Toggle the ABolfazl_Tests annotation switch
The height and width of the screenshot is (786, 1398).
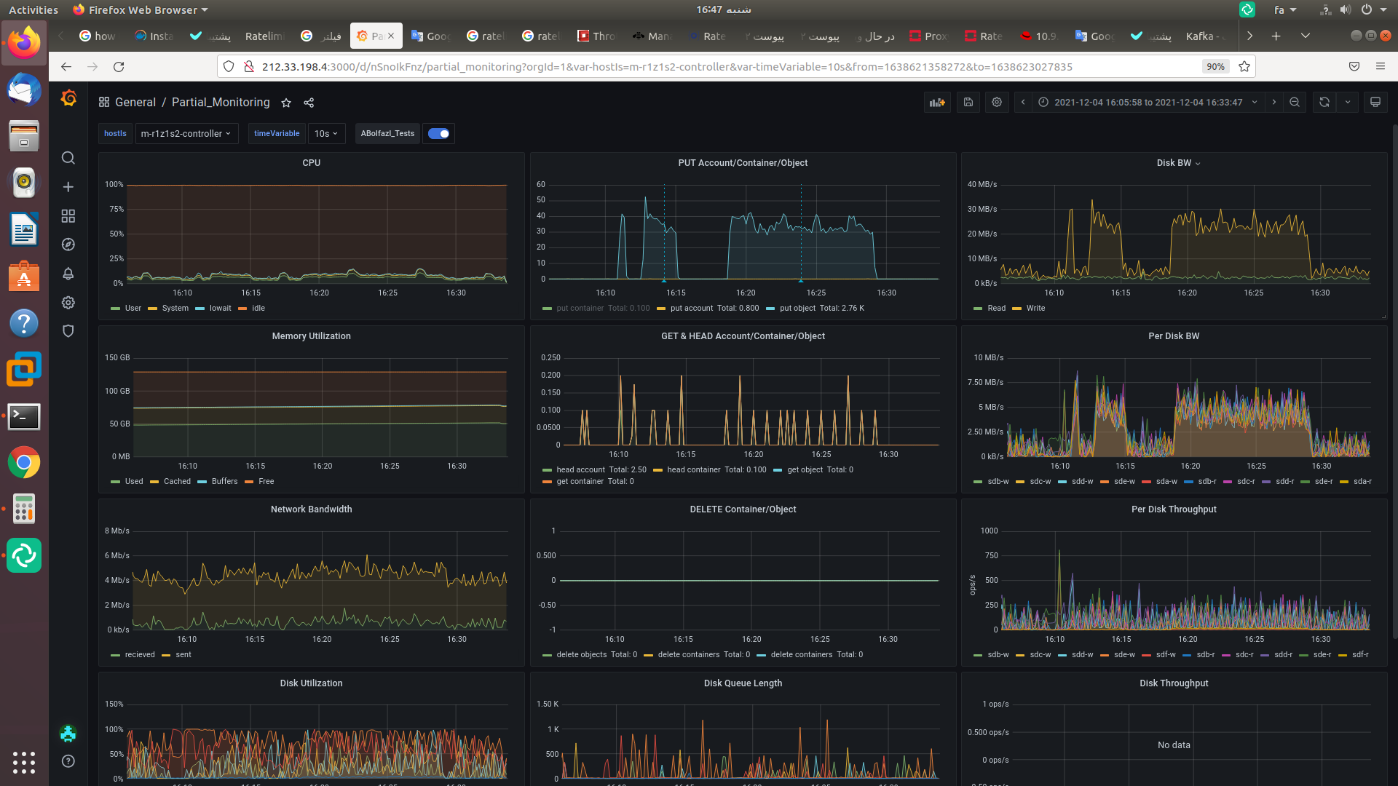[x=438, y=134]
